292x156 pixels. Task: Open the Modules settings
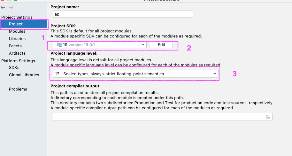point(17,31)
